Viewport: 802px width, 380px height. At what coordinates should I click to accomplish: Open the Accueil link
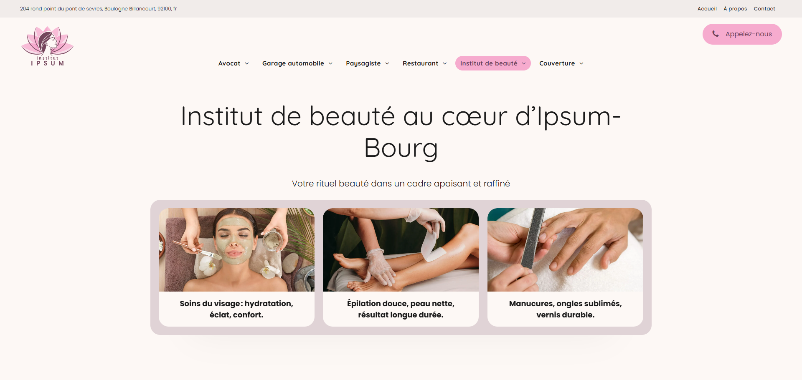coord(707,9)
